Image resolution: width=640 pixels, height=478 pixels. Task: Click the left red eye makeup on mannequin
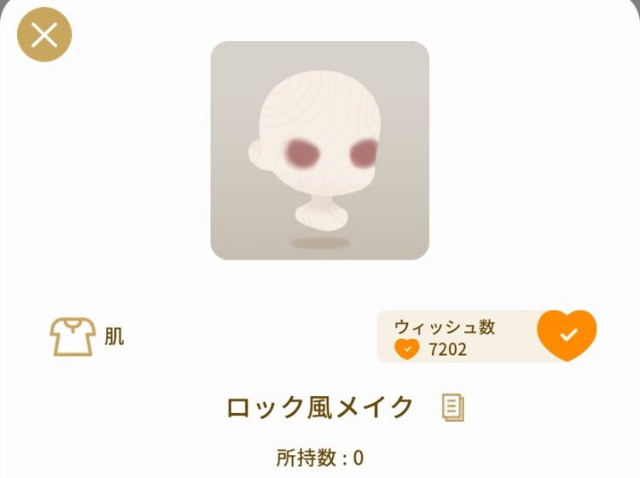(301, 153)
